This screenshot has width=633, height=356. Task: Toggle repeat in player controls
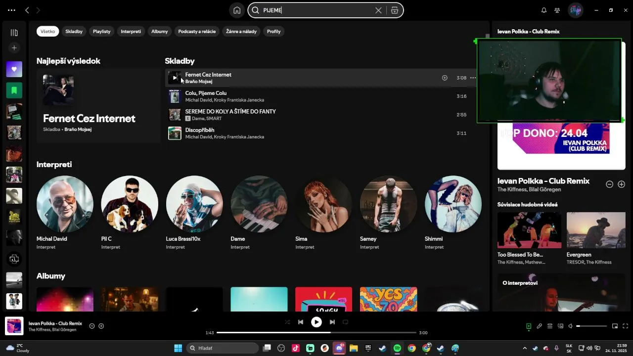coord(346,322)
